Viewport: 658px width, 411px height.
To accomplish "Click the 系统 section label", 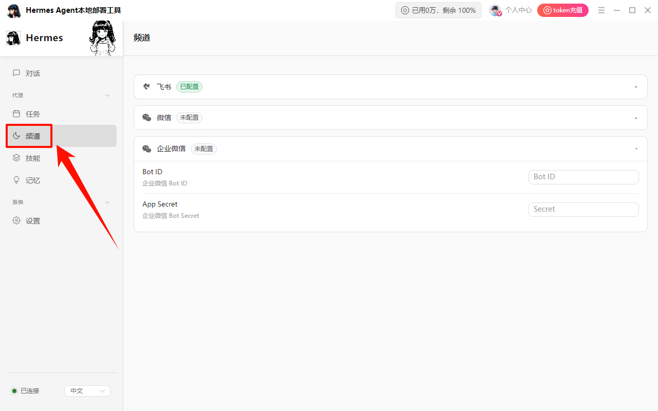I will click(17, 202).
